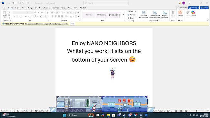
Task: Select the Format Painter brush
Action: coord(9,18)
